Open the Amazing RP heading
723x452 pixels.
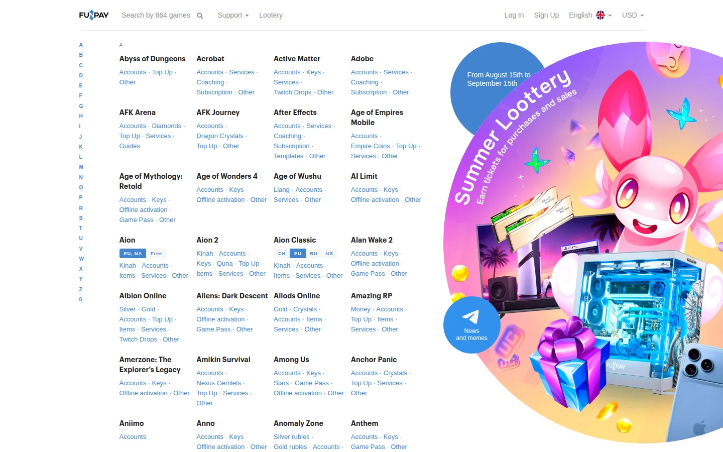(x=372, y=296)
